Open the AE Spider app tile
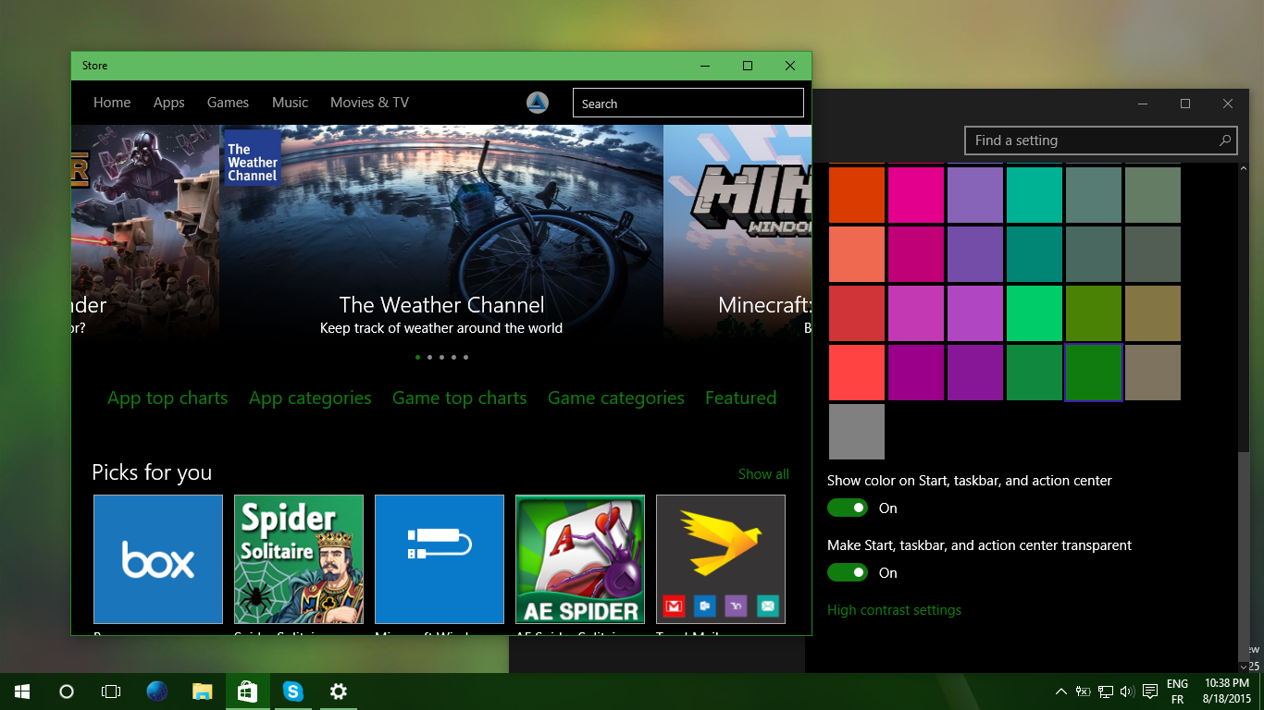Image resolution: width=1264 pixels, height=710 pixels. click(580, 559)
